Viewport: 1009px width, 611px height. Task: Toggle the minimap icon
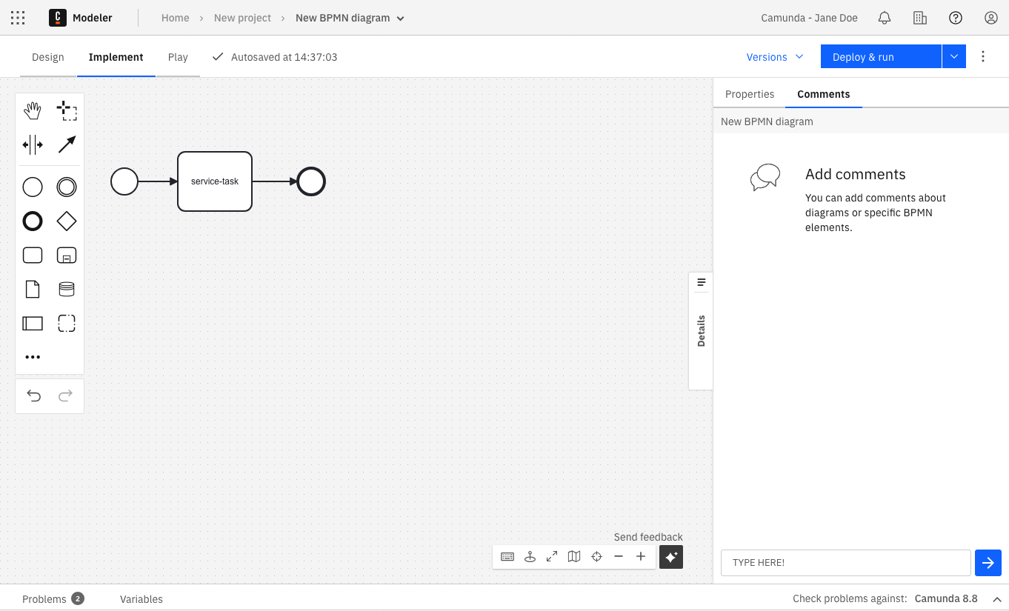(574, 557)
